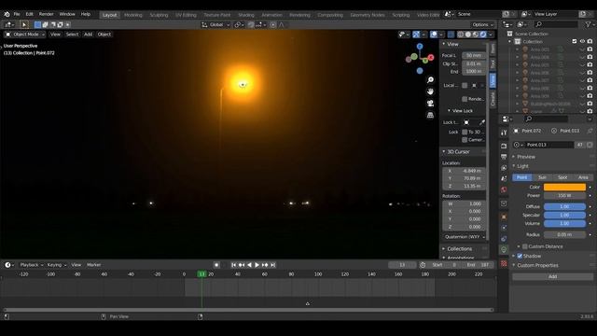Open the viewport Add menu
Screen dimensions: 597x336
click(x=88, y=35)
